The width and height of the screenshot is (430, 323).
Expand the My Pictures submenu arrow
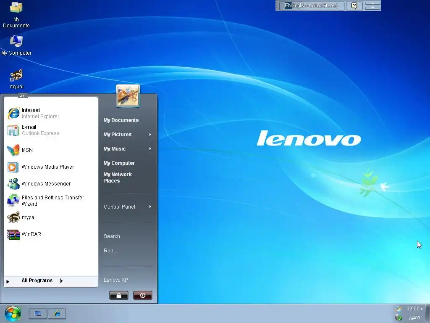point(150,135)
